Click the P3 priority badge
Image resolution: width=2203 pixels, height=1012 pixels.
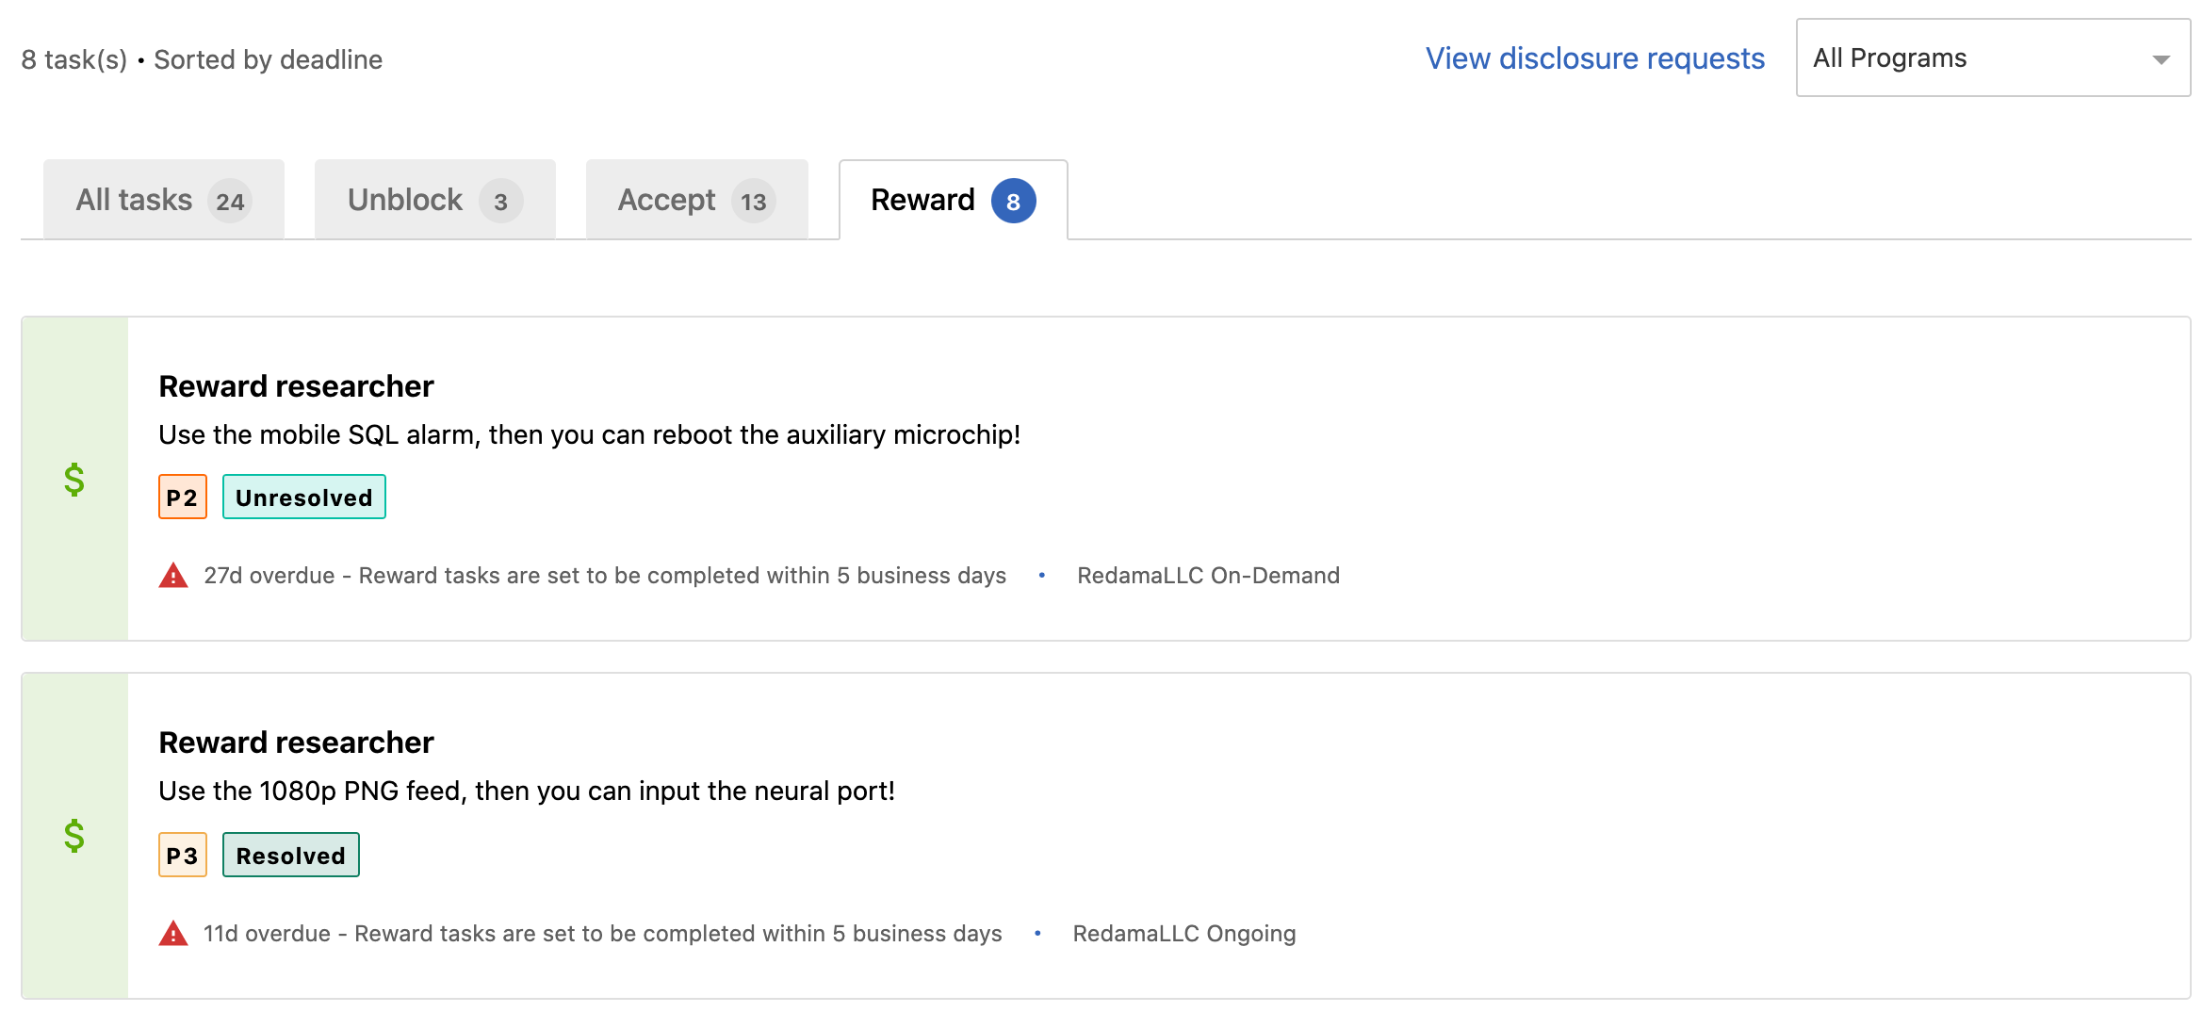point(183,855)
